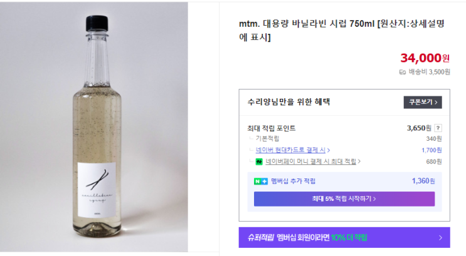This screenshot has height=256, width=466.
Task: Expand the 슈퍼적립 banner arrow
Action: [440, 238]
